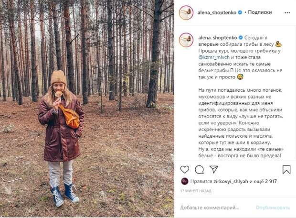Like the post with the heart icon
Image resolution: width=296 pixels, height=218 pixels.
tap(185, 169)
